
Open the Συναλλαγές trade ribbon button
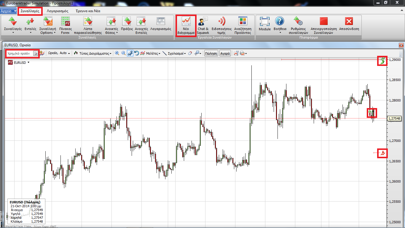[13, 25]
